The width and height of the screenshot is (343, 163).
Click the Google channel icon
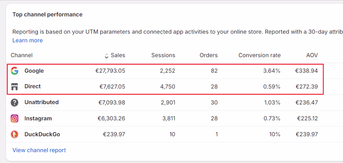14,71
